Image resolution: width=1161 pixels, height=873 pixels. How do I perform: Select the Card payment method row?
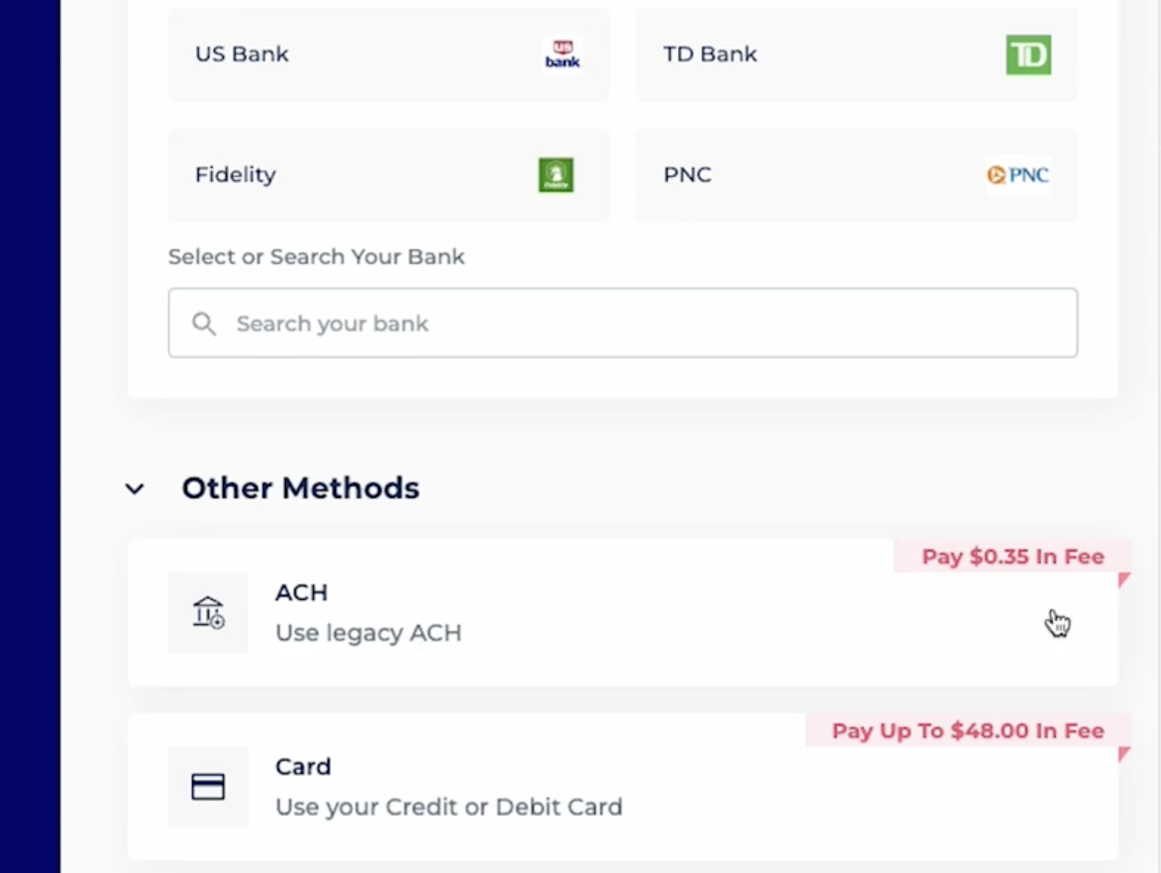623,787
